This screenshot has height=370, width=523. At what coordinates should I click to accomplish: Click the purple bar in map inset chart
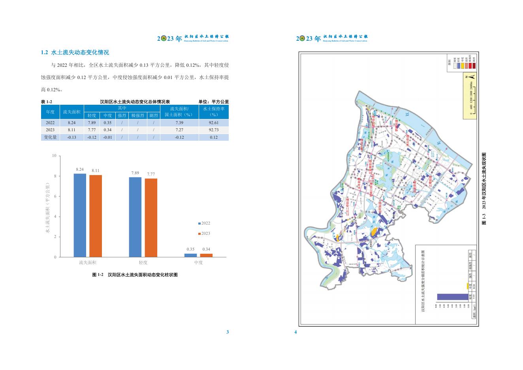click(x=452, y=296)
